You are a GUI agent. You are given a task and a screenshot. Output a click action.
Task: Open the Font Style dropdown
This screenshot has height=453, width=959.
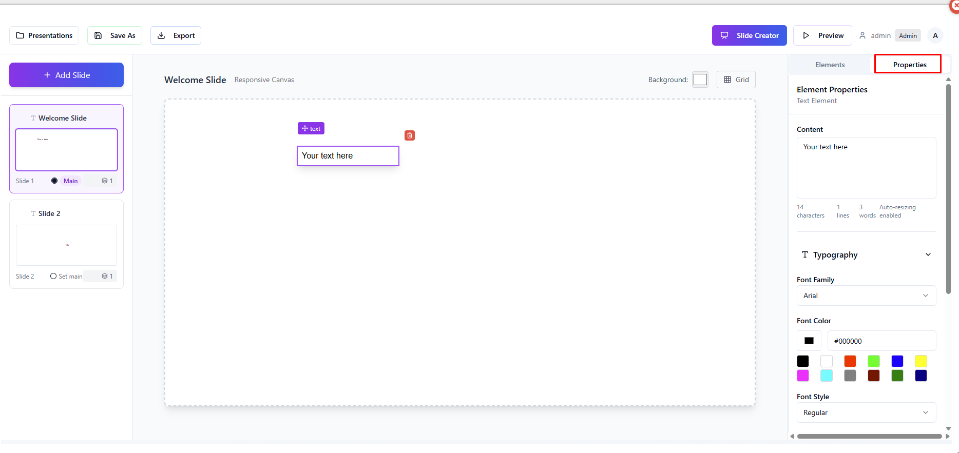coord(866,412)
